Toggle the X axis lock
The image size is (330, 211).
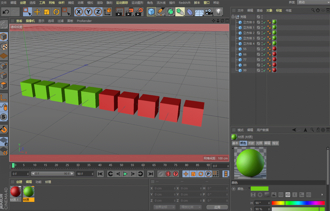pos(78,12)
